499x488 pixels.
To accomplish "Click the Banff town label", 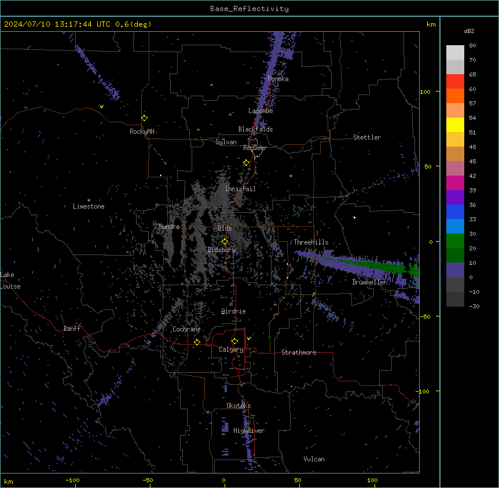I will (x=72, y=329).
